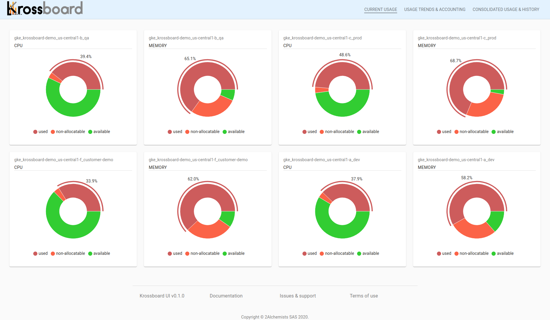This screenshot has width=550, height=320.
Task: Select the Current Usage tab
Action: pos(381,9)
